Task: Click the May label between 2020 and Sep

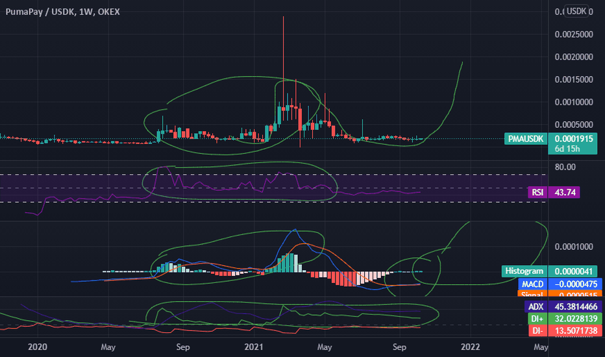Action: pos(108,347)
